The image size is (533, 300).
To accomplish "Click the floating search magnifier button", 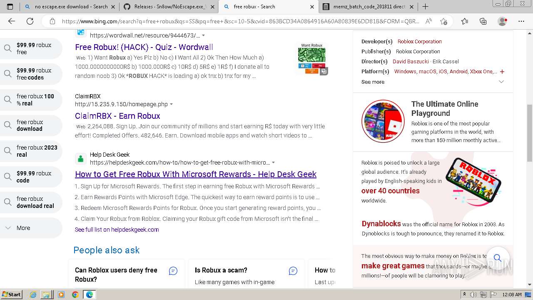I will [x=497, y=257].
